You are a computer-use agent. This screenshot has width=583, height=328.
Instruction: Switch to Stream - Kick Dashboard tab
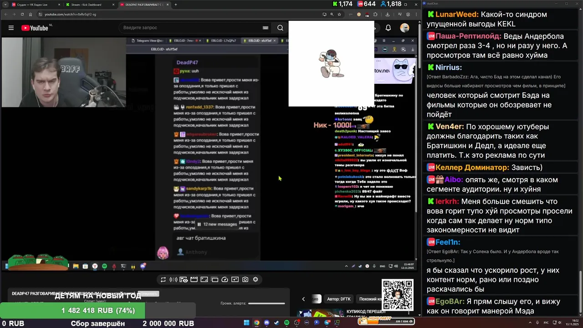88,5
